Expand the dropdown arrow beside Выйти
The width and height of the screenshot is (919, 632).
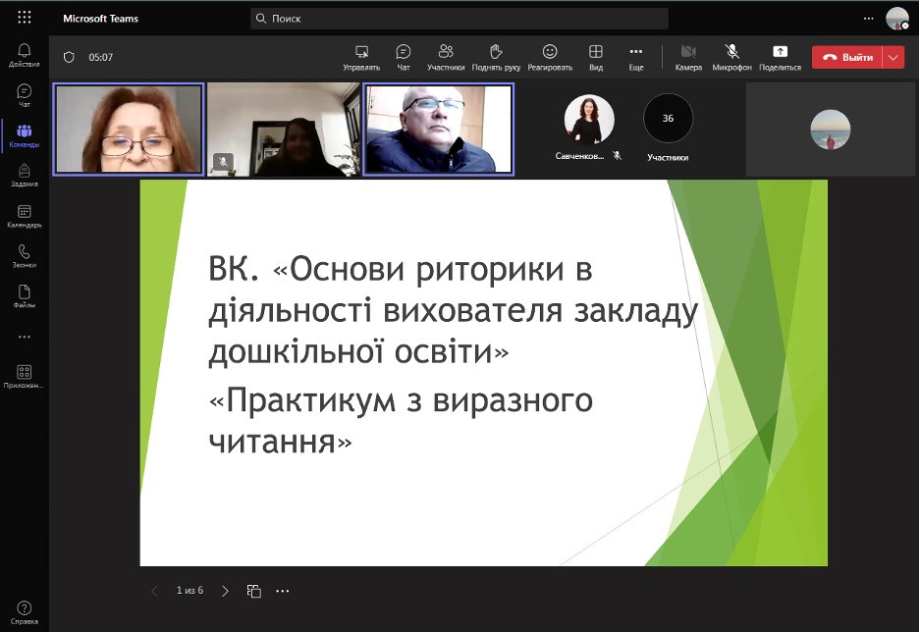point(893,57)
